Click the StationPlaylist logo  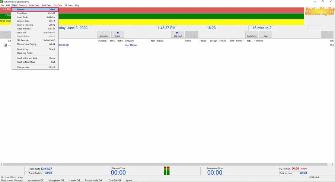coord(319,11)
